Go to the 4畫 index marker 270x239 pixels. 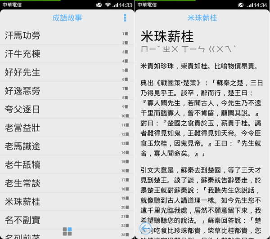(125, 61)
